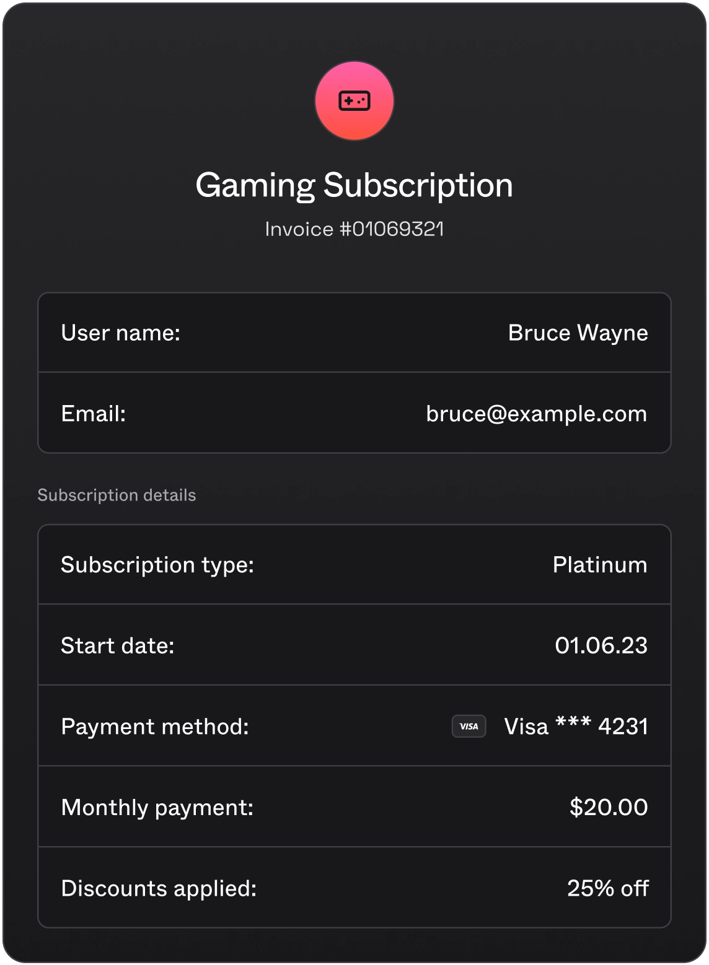Click the Discounts applied label
Screen dimensions: 709x965
(159, 888)
